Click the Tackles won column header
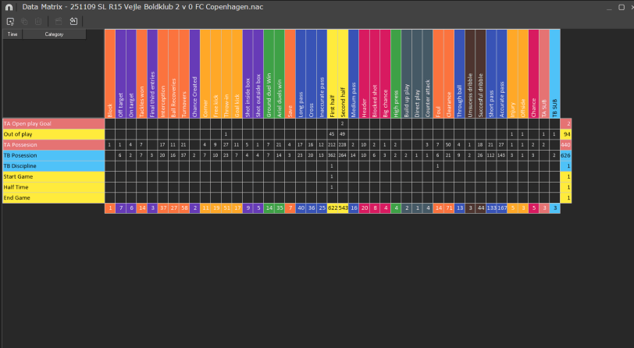 coord(141,73)
